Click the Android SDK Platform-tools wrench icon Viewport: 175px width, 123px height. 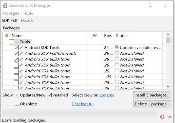click(x=21, y=53)
